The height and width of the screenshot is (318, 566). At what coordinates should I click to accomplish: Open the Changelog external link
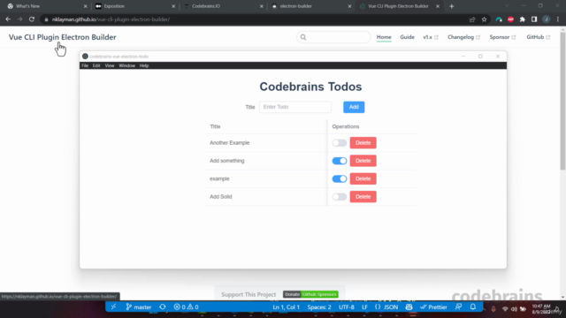(463, 37)
